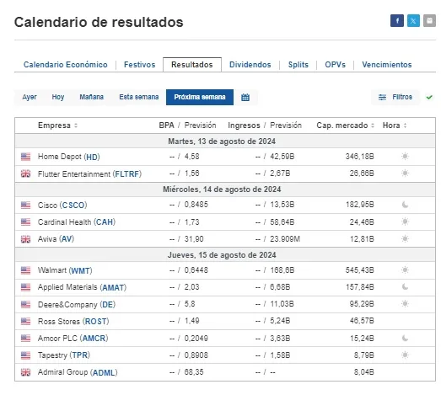Go to the Dividendos tab

[250, 65]
